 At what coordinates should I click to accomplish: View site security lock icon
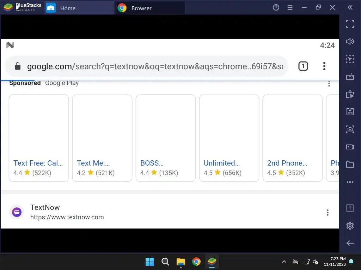[x=18, y=66]
